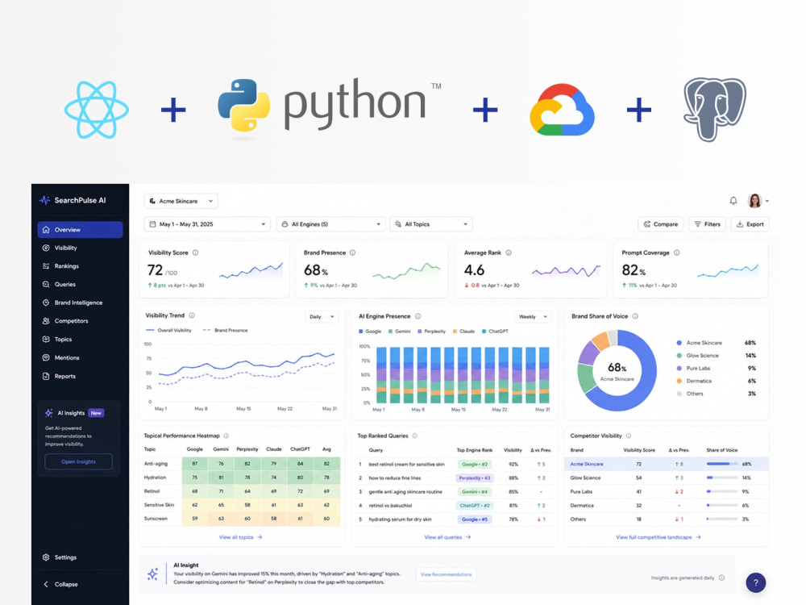Click Visibility Score info icon
Screen dimensions: 806x605
tap(195, 252)
